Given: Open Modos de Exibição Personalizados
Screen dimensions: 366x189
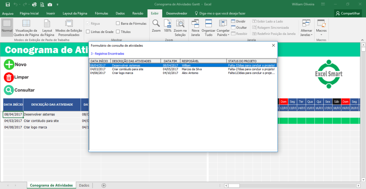Looking at the screenshot, I should [69, 28].
